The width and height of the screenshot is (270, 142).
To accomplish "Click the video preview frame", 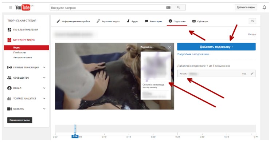I will click(x=114, y=76).
